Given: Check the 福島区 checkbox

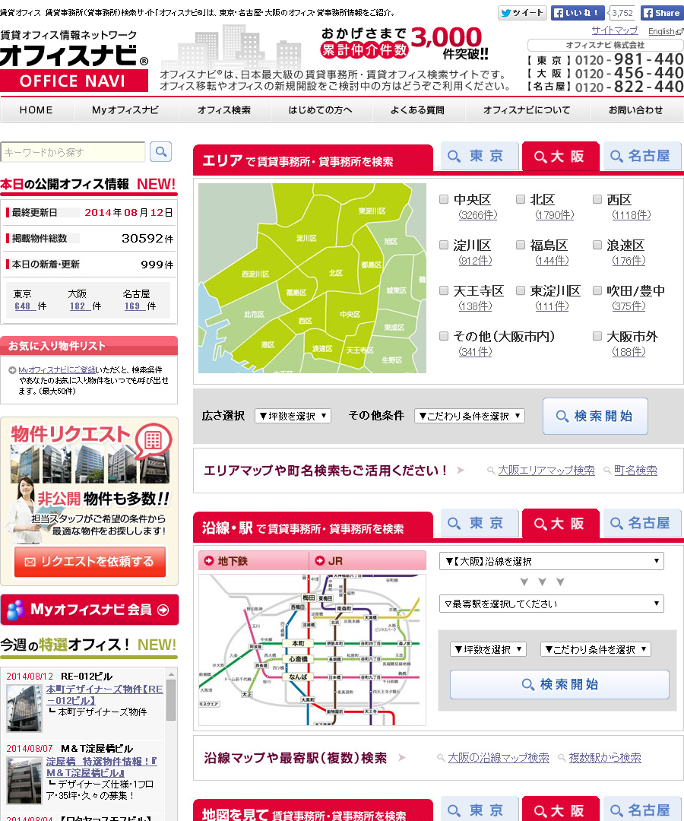Looking at the screenshot, I should click(521, 245).
